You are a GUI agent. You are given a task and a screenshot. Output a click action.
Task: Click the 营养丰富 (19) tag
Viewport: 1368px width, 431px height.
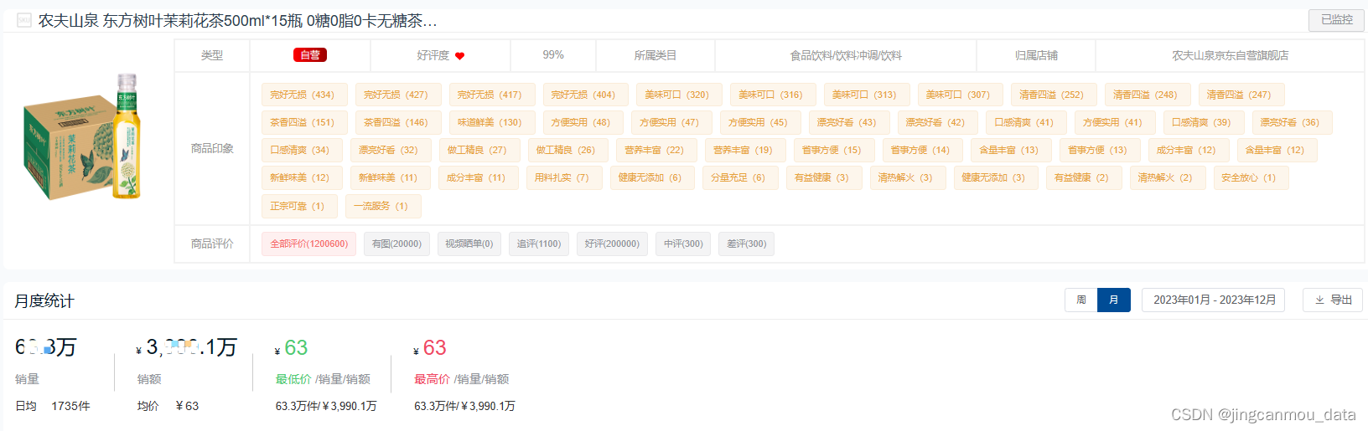[744, 150]
